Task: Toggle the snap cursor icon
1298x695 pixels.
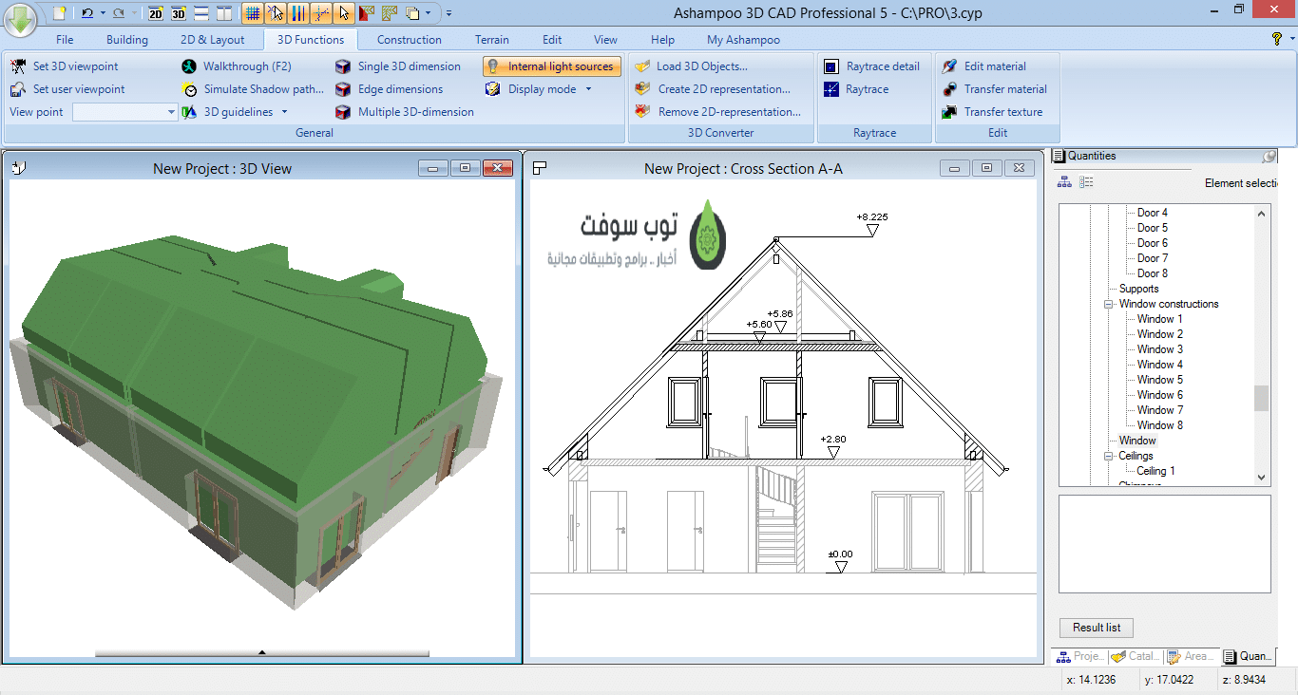Action: pyautogui.click(x=276, y=13)
